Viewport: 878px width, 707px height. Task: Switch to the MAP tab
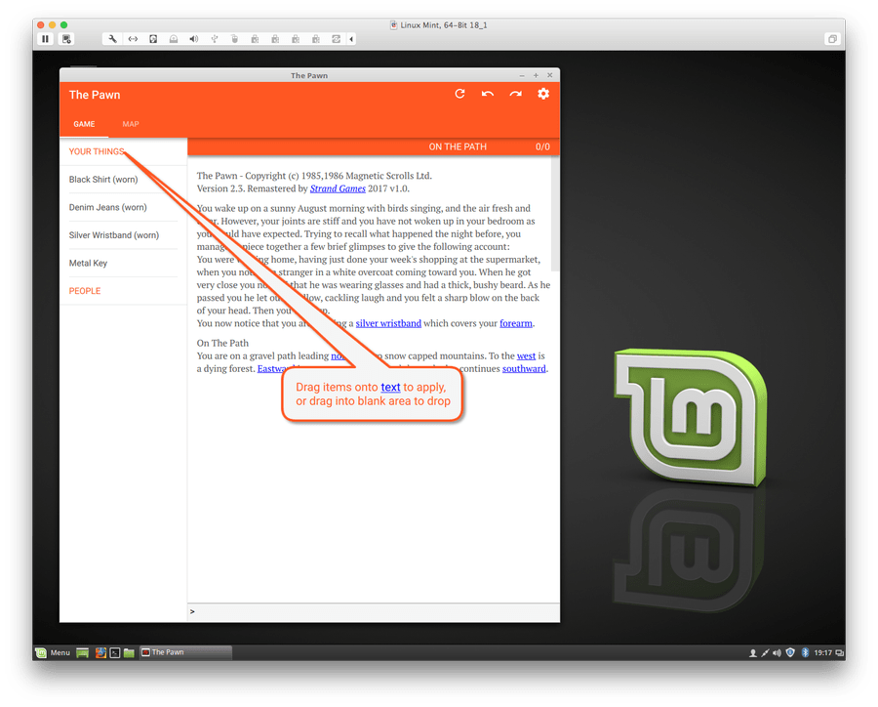coord(131,124)
